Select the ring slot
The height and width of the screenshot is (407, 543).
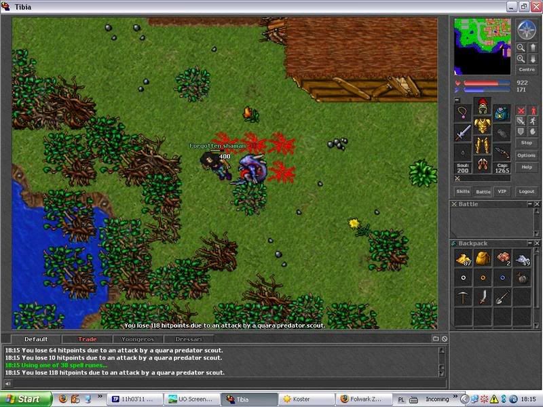463,152
